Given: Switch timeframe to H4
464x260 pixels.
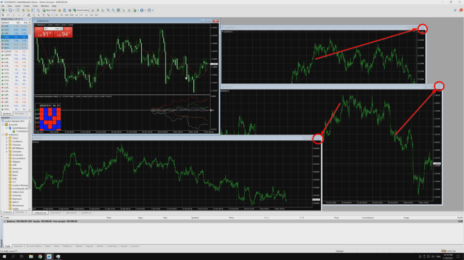Looking at the screenshot, I should (81, 15).
